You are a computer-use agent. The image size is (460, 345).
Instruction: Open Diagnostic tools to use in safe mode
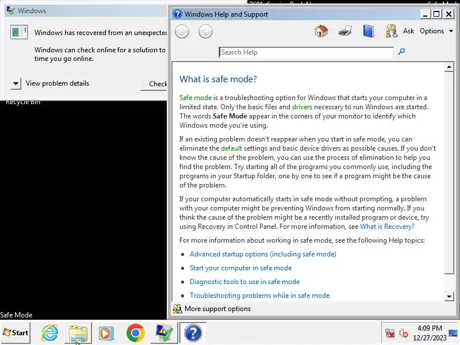point(245,282)
